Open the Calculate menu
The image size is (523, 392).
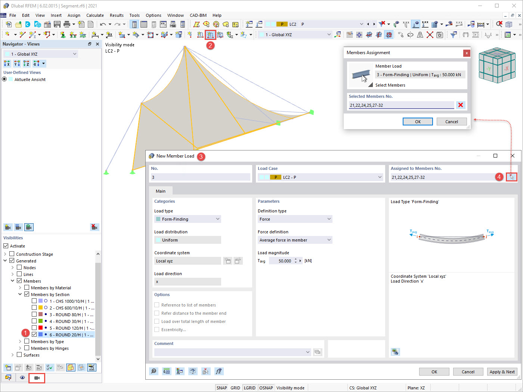(95, 15)
